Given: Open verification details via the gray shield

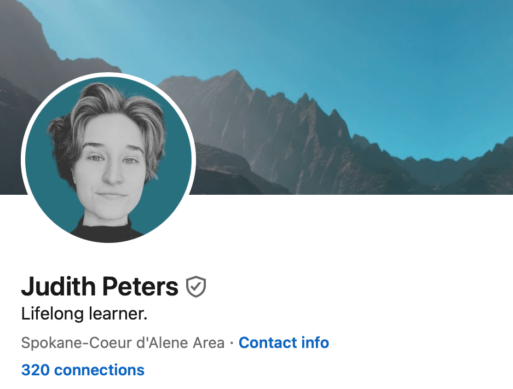Looking at the screenshot, I should click(195, 287).
